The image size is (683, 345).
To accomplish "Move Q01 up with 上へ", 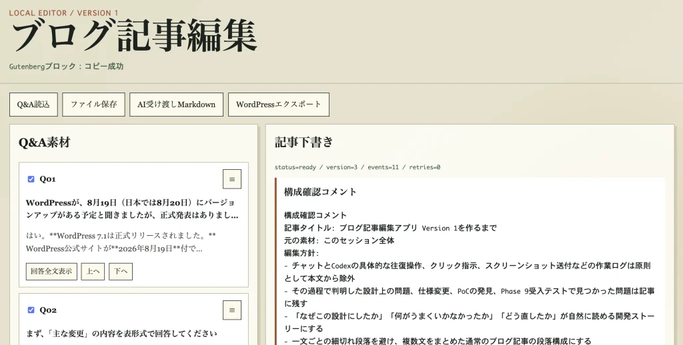I will tap(93, 272).
